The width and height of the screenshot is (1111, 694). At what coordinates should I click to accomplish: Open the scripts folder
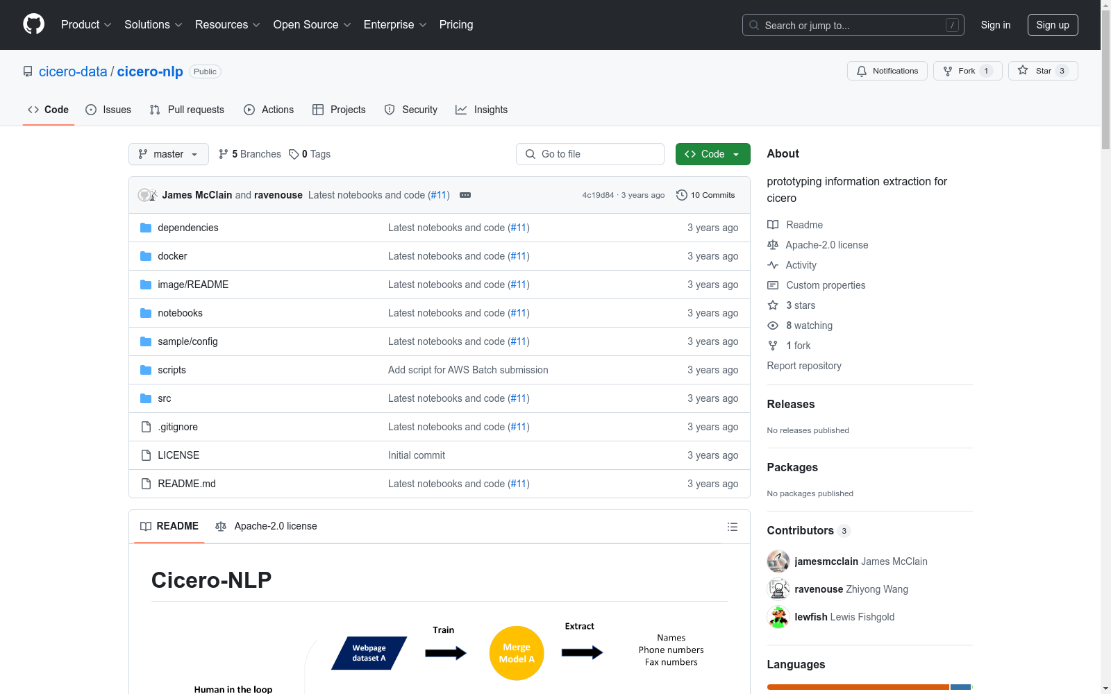[172, 370]
